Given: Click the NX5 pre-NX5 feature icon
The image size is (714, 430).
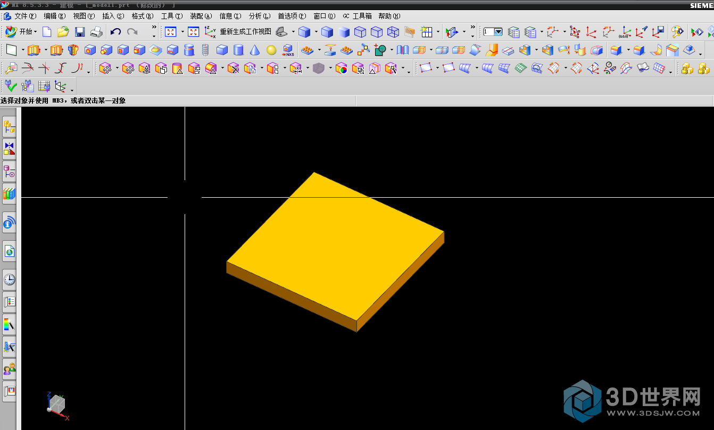Looking at the screenshot, I should pos(288,50).
